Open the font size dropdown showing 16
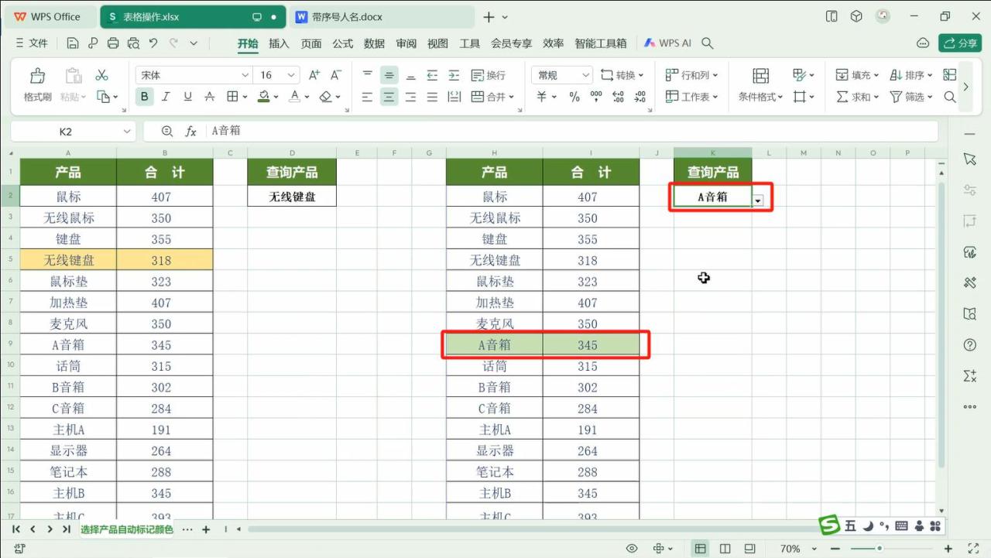991x558 pixels. [x=292, y=75]
